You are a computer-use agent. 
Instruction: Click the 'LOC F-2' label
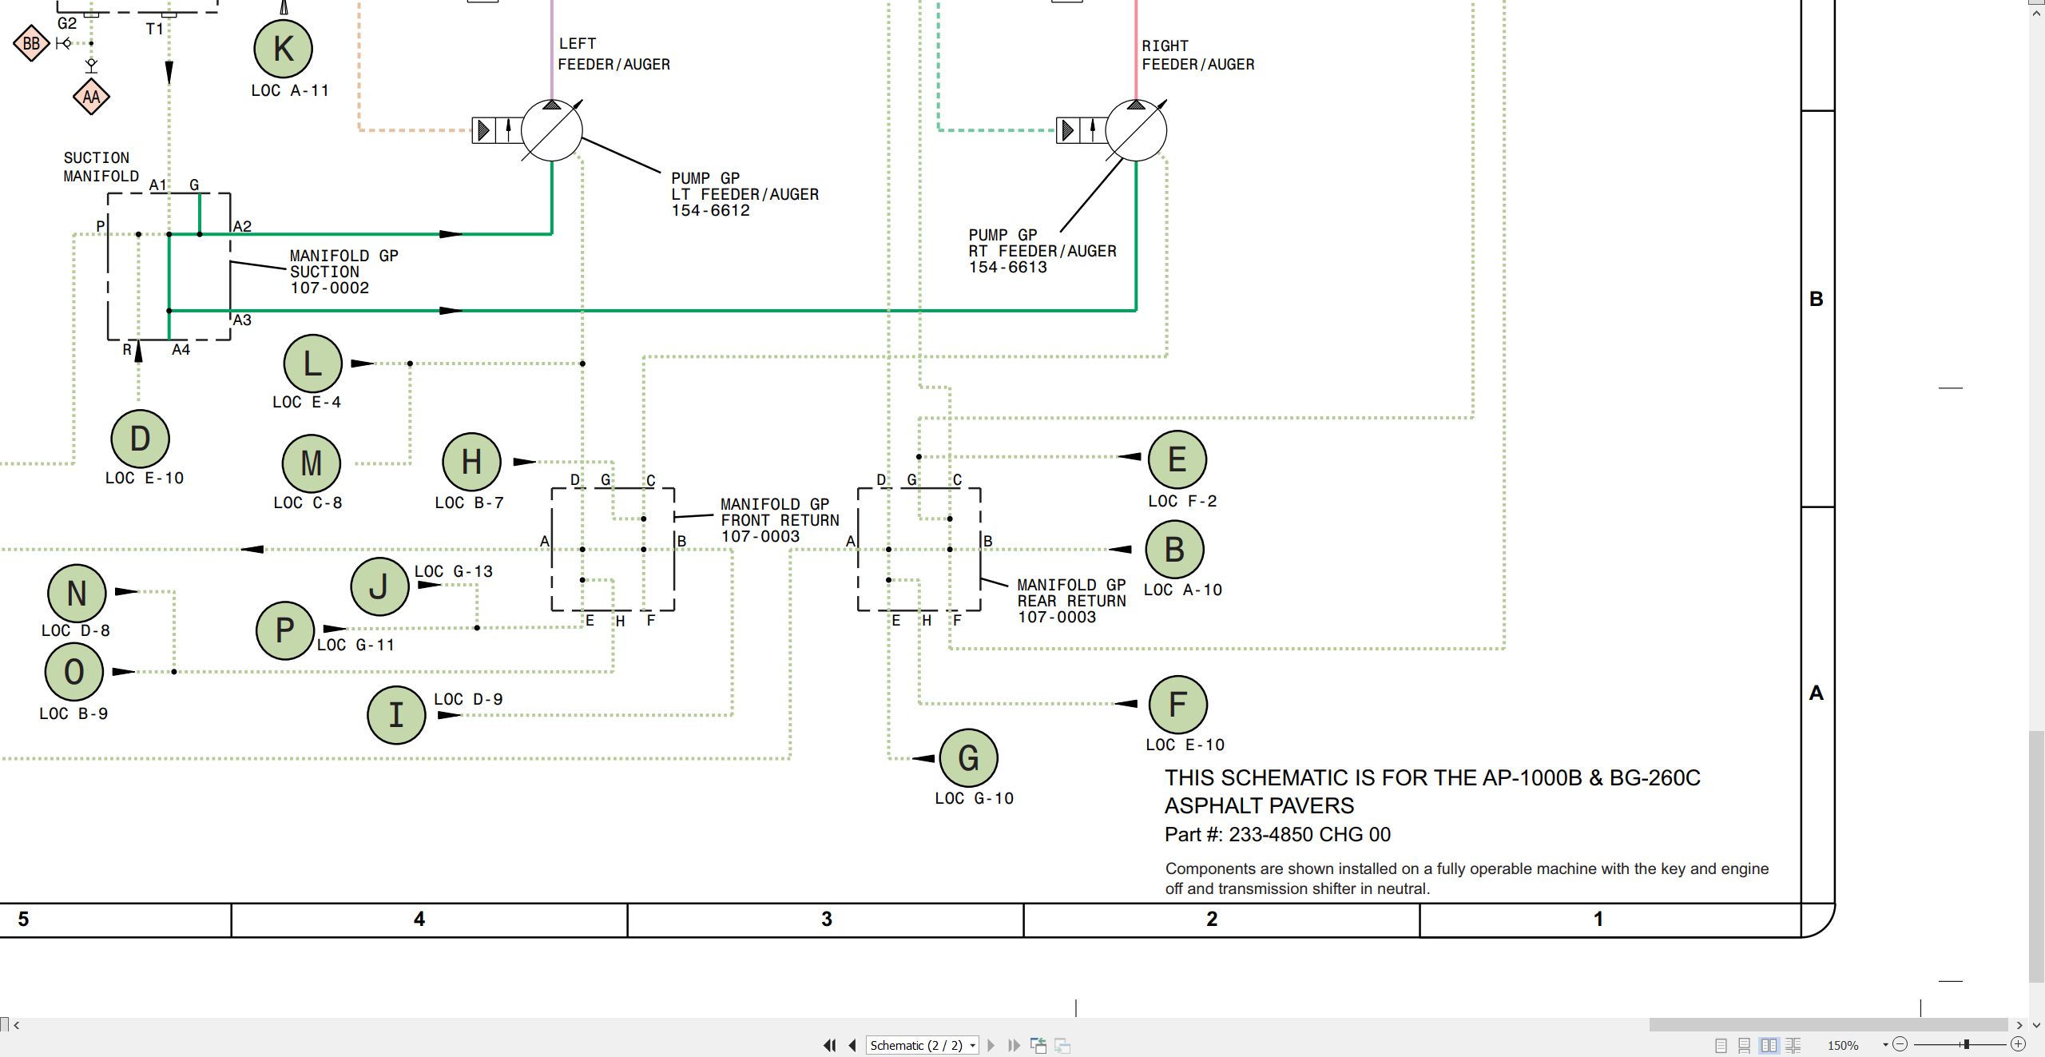pos(1182,502)
